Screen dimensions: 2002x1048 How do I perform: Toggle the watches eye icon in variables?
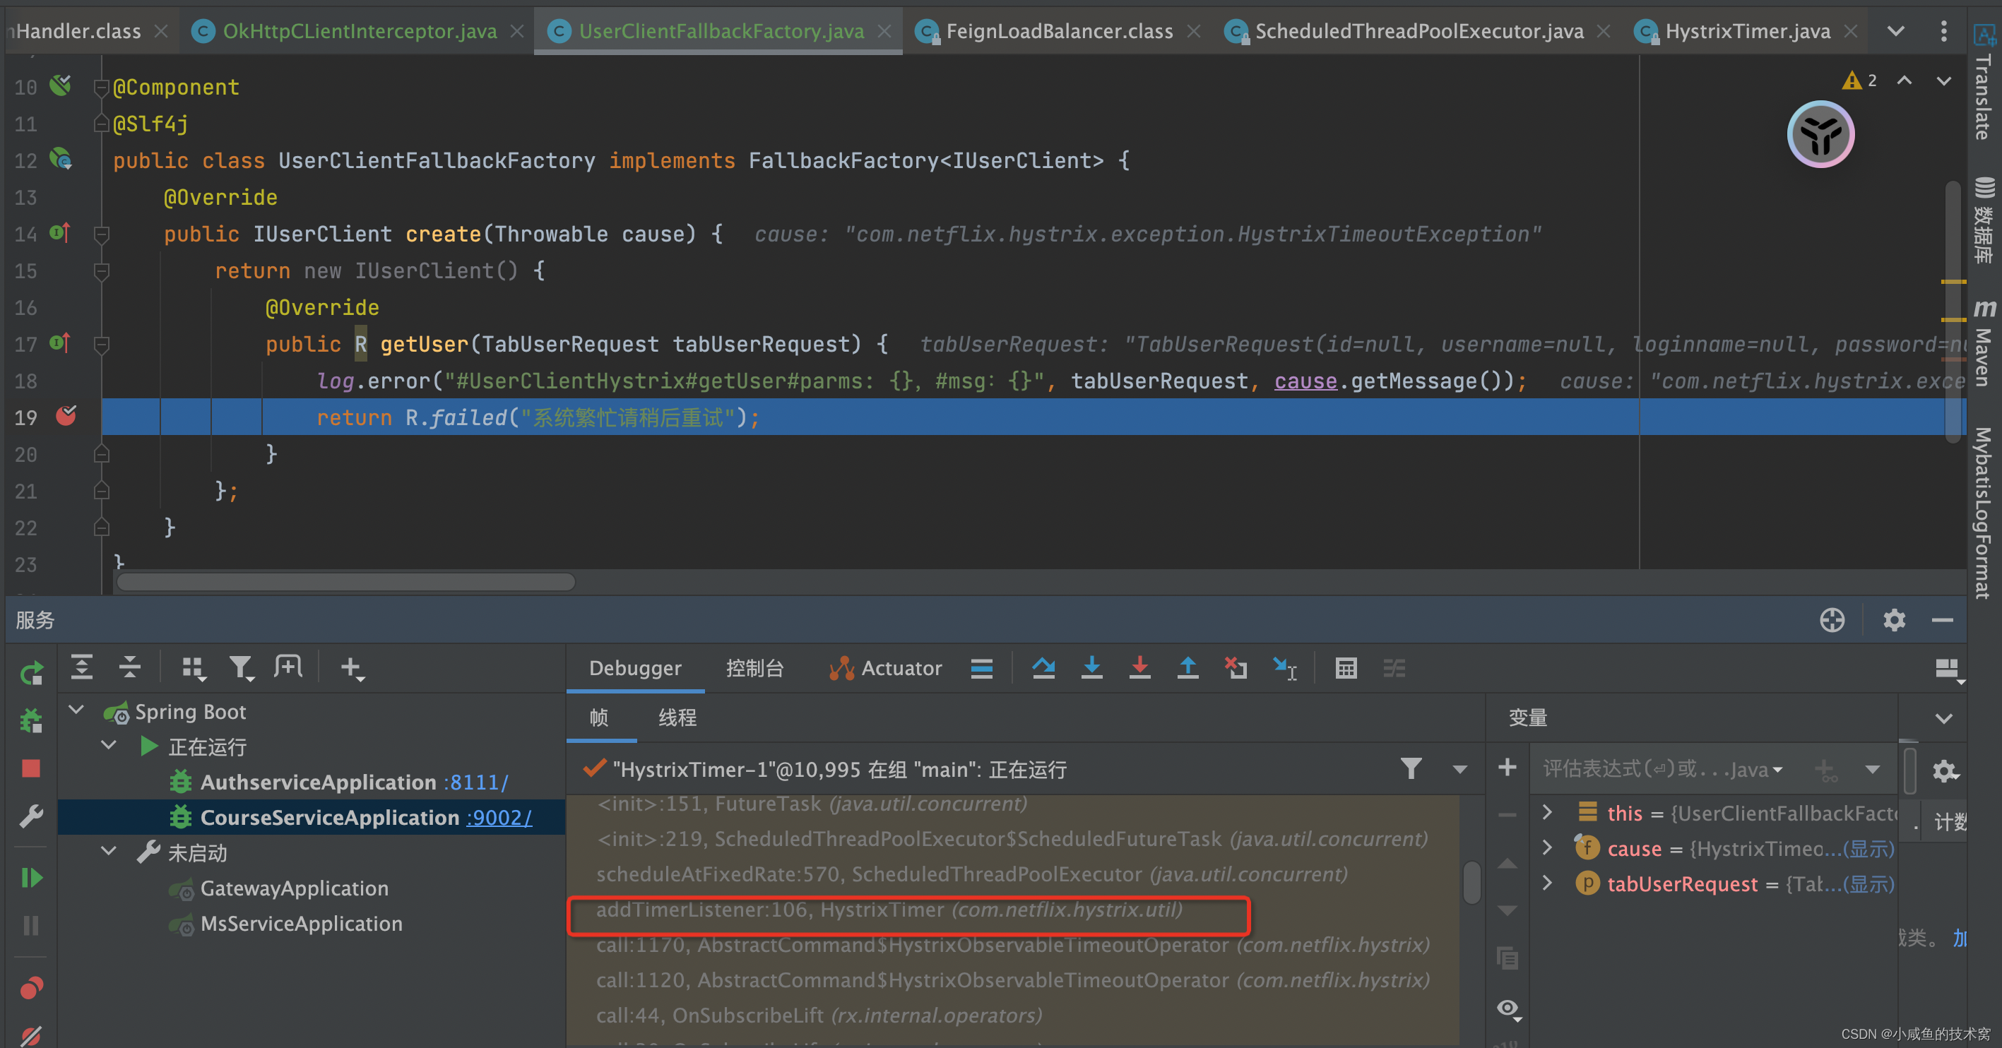[x=1508, y=1008]
